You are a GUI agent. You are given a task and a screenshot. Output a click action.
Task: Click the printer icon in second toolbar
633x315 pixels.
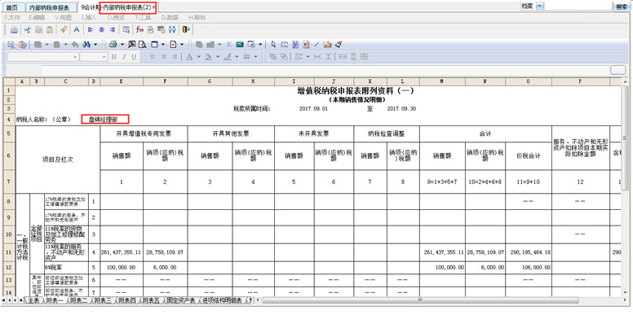point(113,44)
